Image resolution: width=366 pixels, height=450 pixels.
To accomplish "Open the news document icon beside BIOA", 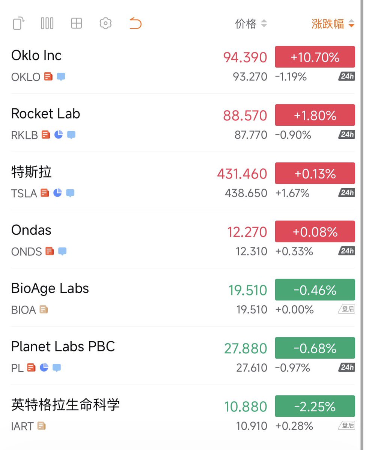I will click(x=44, y=309).
